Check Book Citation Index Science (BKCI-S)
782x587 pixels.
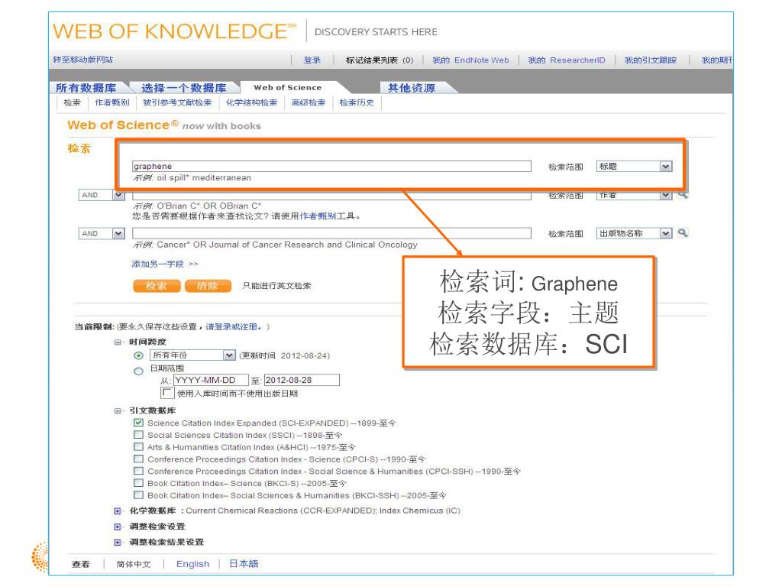[139, 483]
